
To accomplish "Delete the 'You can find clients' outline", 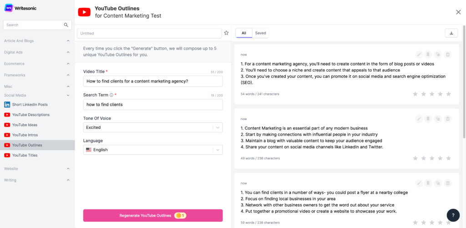I will [x=448, y=183].
